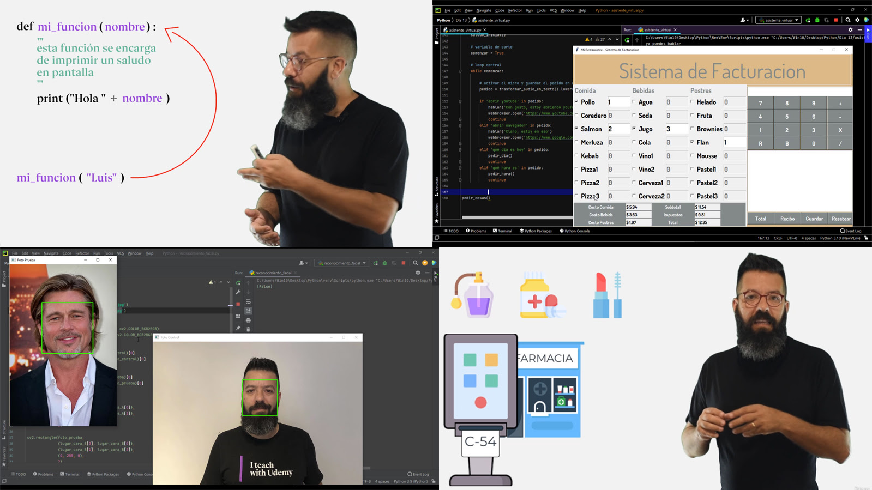The image size is (872, 490).
Task: Click the Recibo button
Action: pyautogui.click(x=787, y=219)
